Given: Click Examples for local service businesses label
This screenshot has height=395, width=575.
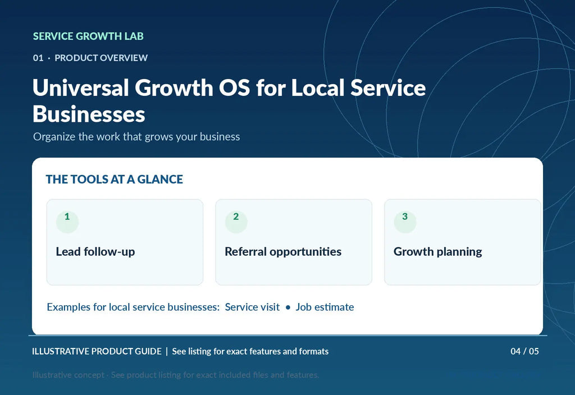Looking at the screenshot, I should click(x=133, y=307).
